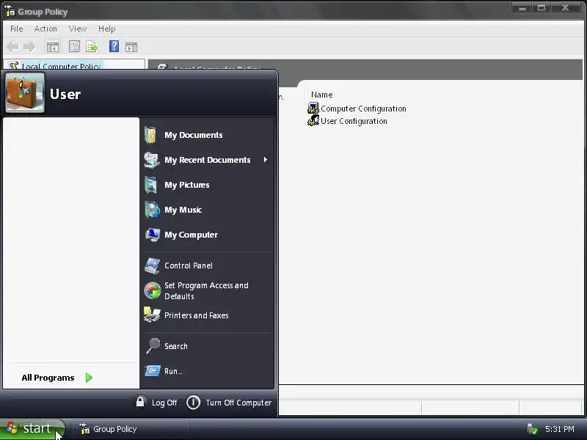The height and width of the screenshot is (440, 587).
Task: Open My Recent Documents entry
Action: point(207,160)
